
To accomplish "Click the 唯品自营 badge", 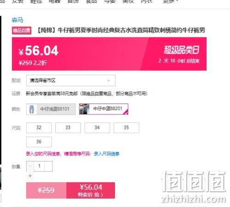I will tap(22, 30).
